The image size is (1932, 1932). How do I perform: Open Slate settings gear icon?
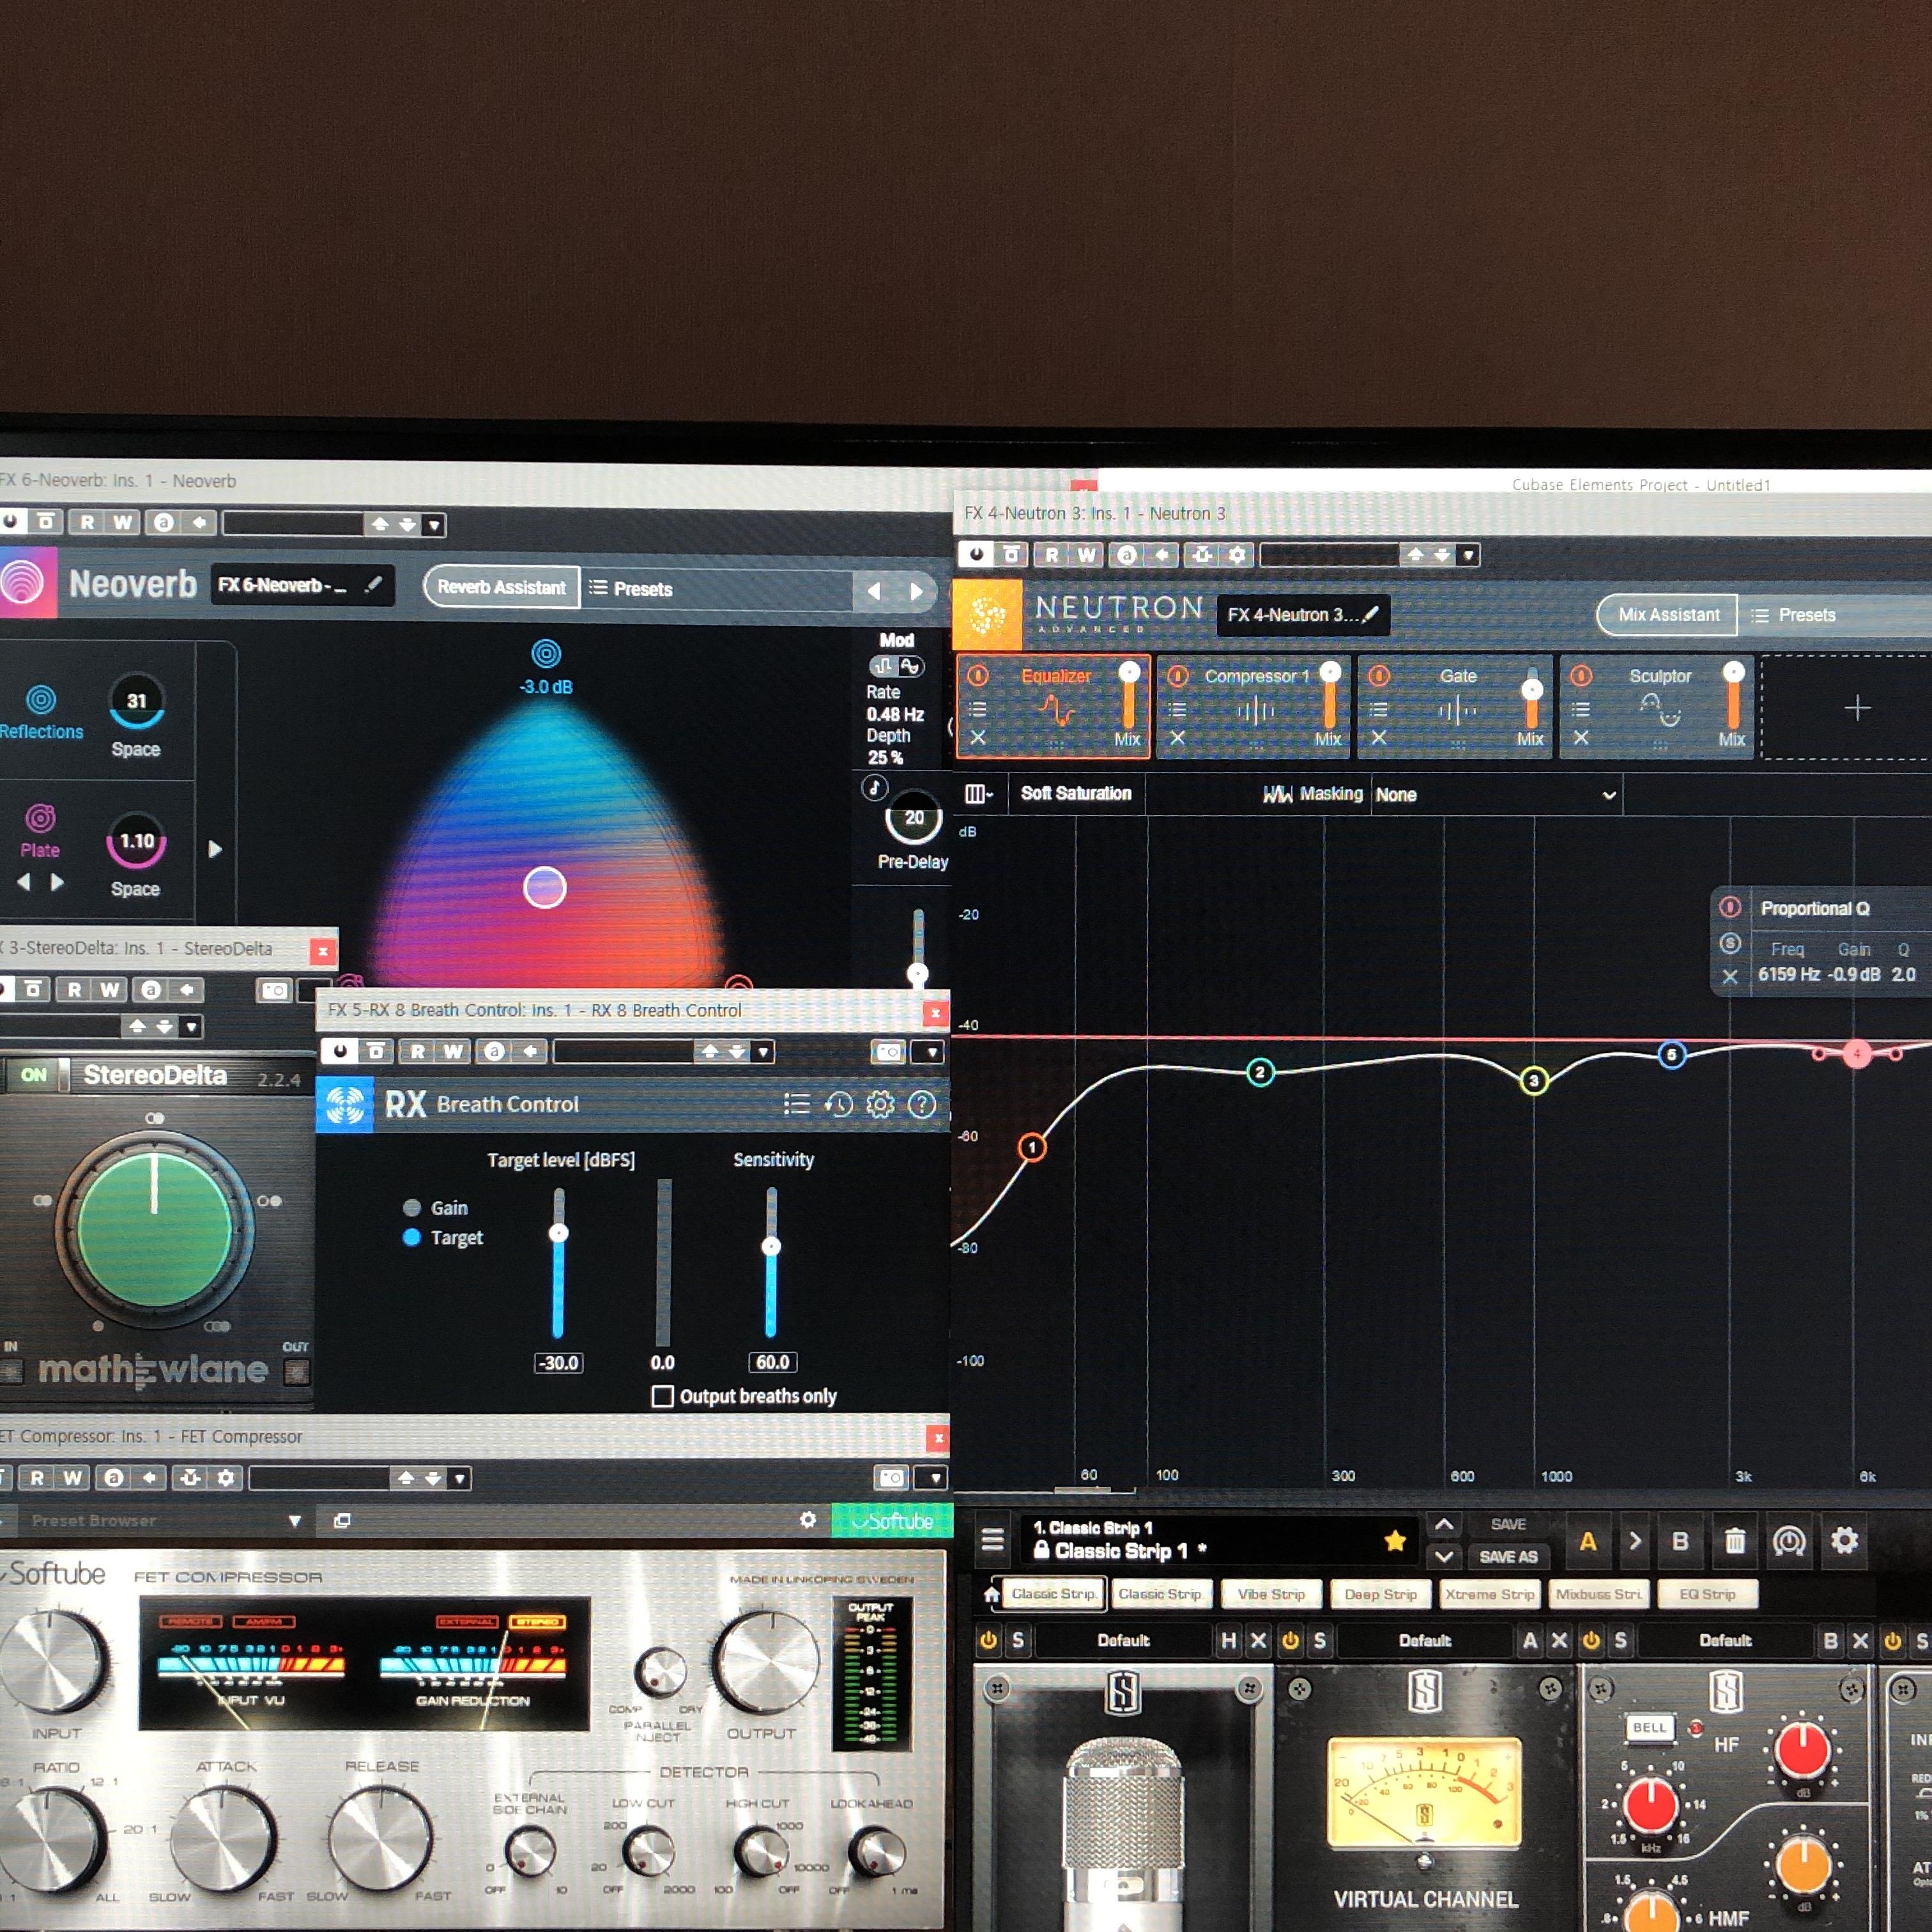tap(1844, 1540)
